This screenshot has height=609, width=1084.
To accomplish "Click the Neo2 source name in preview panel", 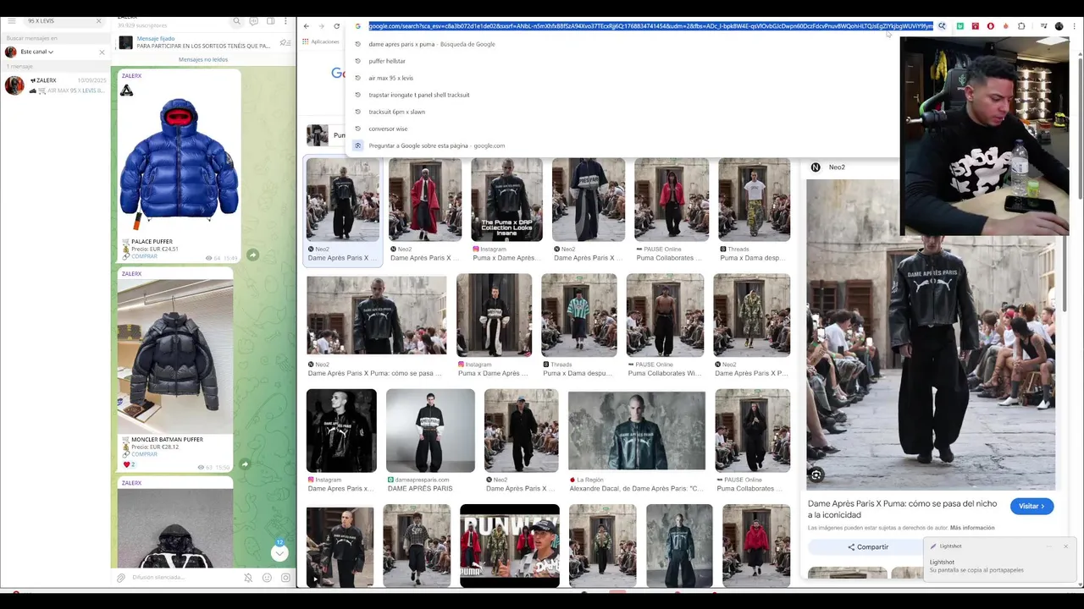I will coord(837,167).
